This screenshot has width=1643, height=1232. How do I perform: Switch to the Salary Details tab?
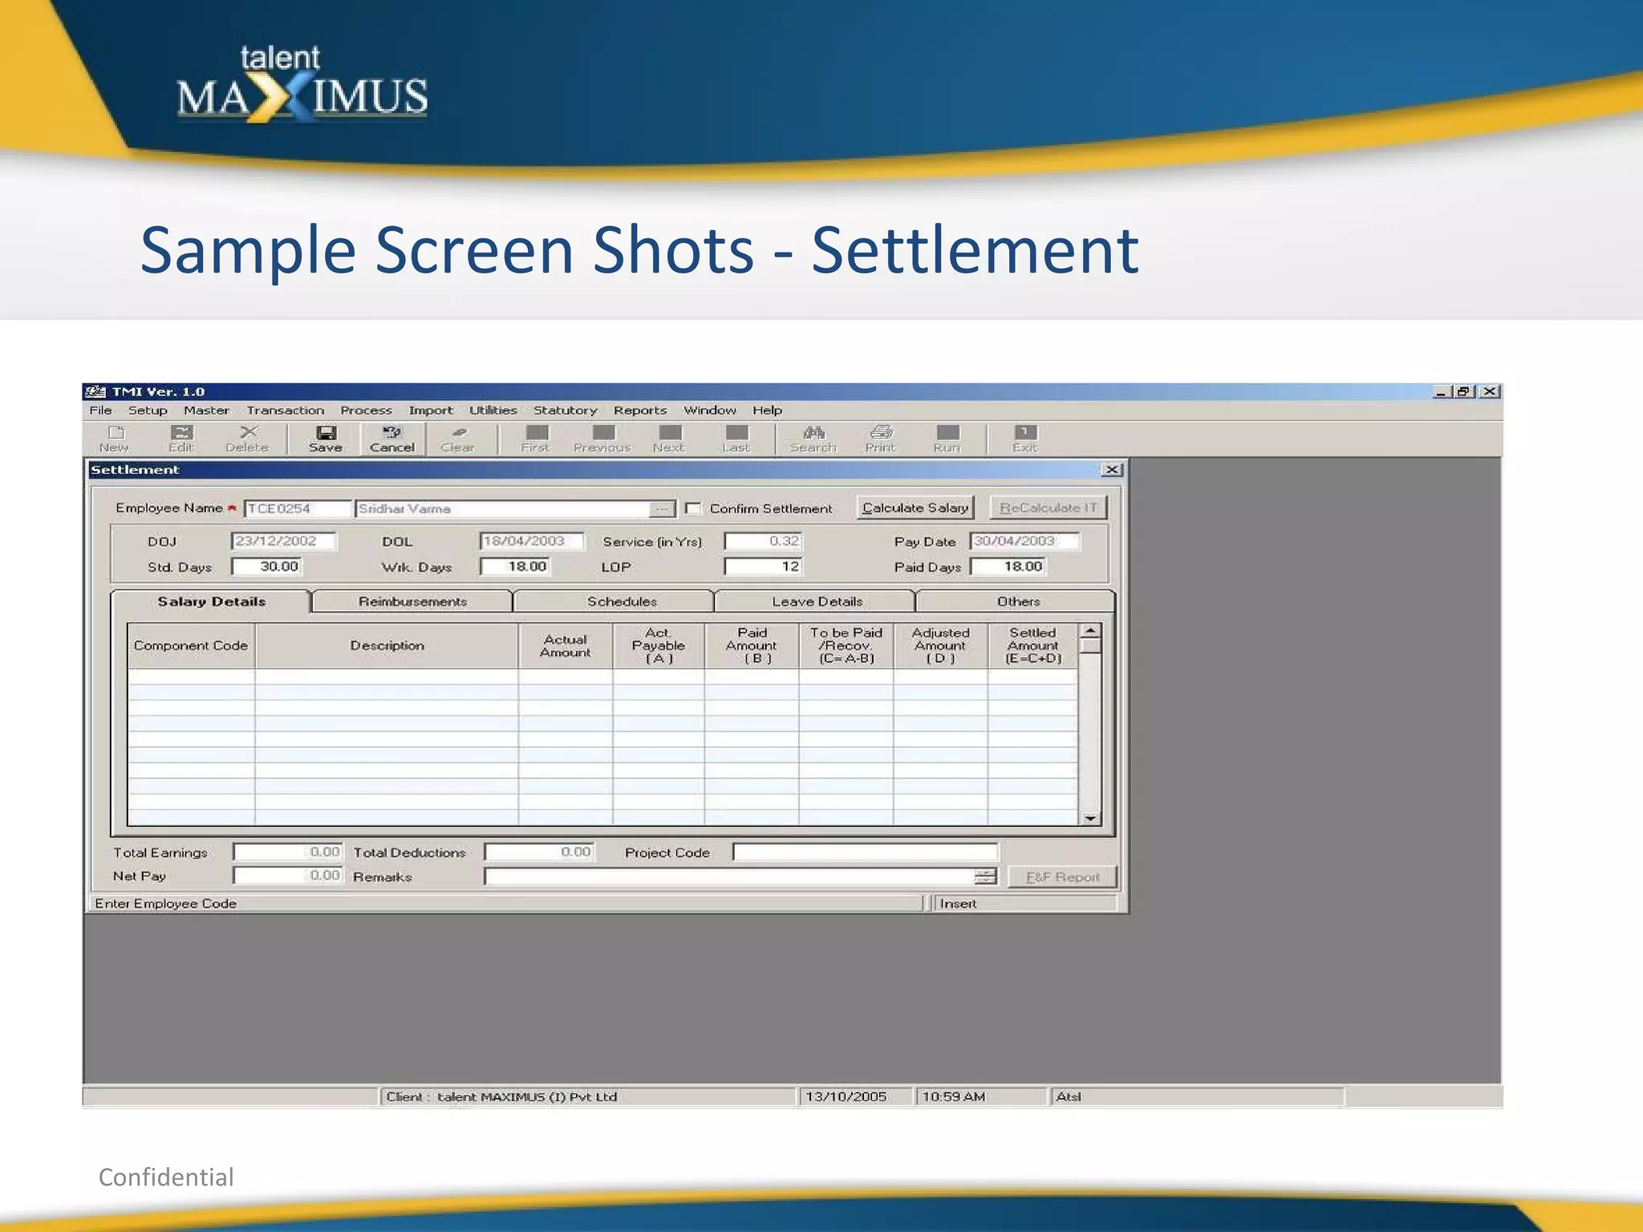(x=211, y=602)
